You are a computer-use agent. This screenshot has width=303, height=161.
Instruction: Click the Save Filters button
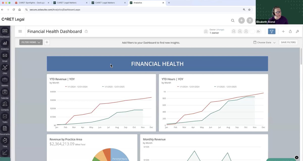click(x=288, y=42)
